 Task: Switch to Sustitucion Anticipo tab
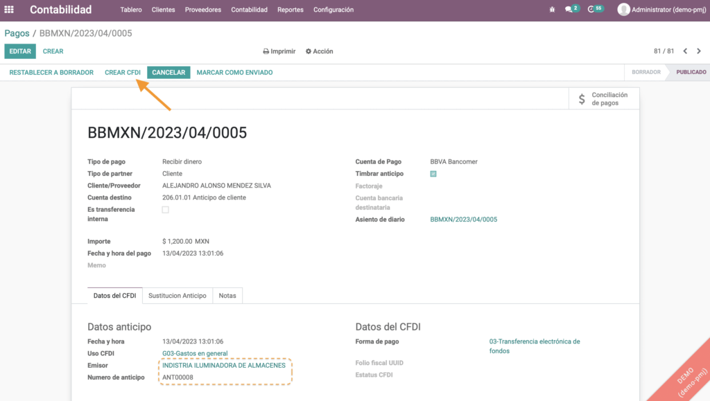(177, 296)
